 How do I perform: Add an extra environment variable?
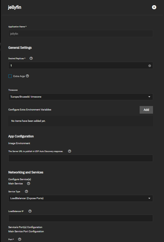[x=146, y=110]
